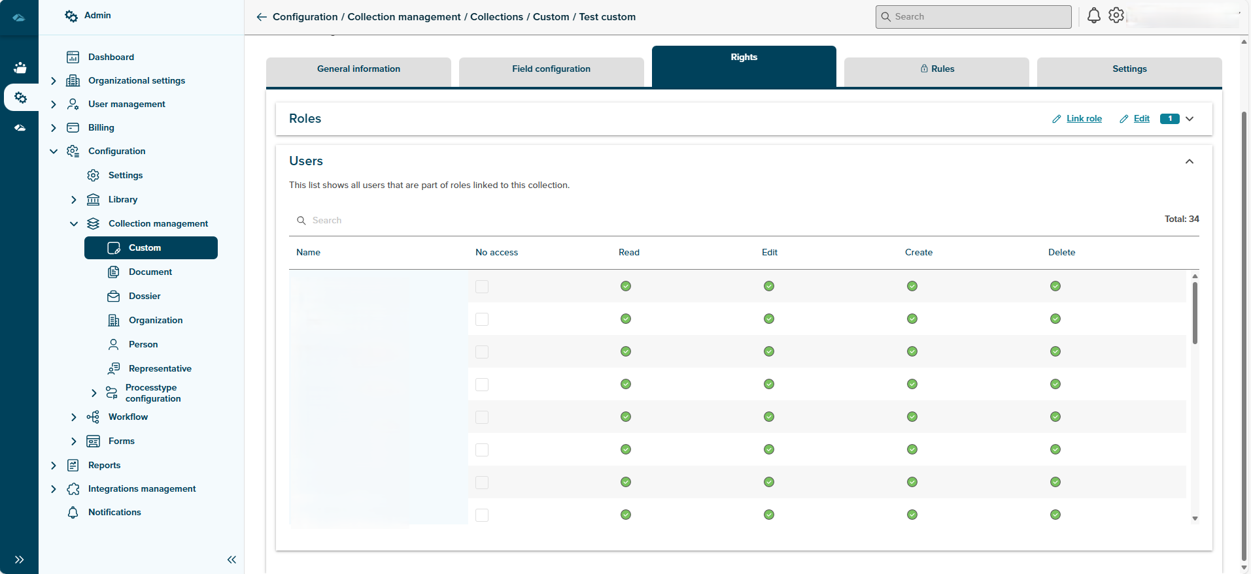Click the Edit link in Roles

tap(1141, 119)
